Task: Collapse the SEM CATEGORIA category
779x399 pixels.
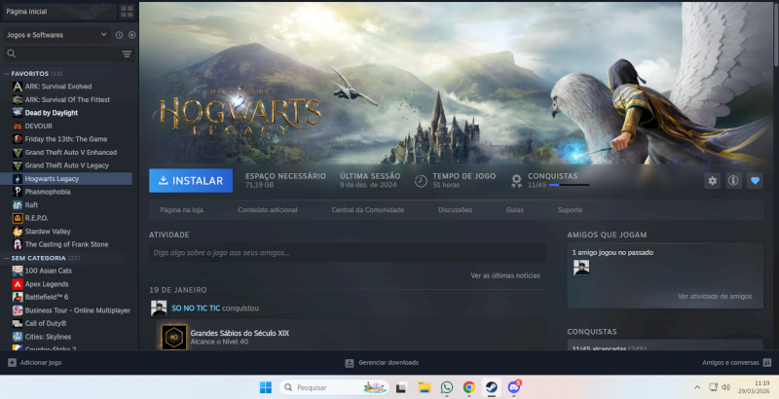Action: pos(7,258)
